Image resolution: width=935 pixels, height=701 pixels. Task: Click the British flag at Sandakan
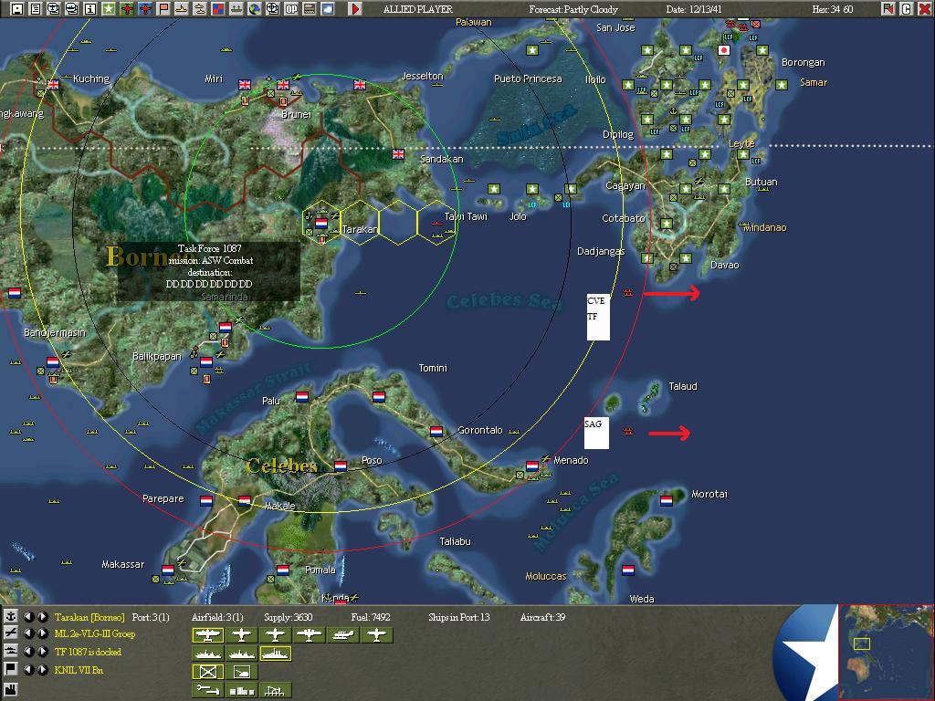pos(398,154)
